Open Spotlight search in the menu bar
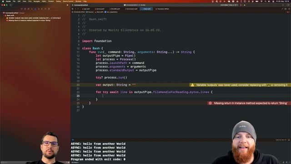This screenshot has width=291, height=164. pos(266,1)
